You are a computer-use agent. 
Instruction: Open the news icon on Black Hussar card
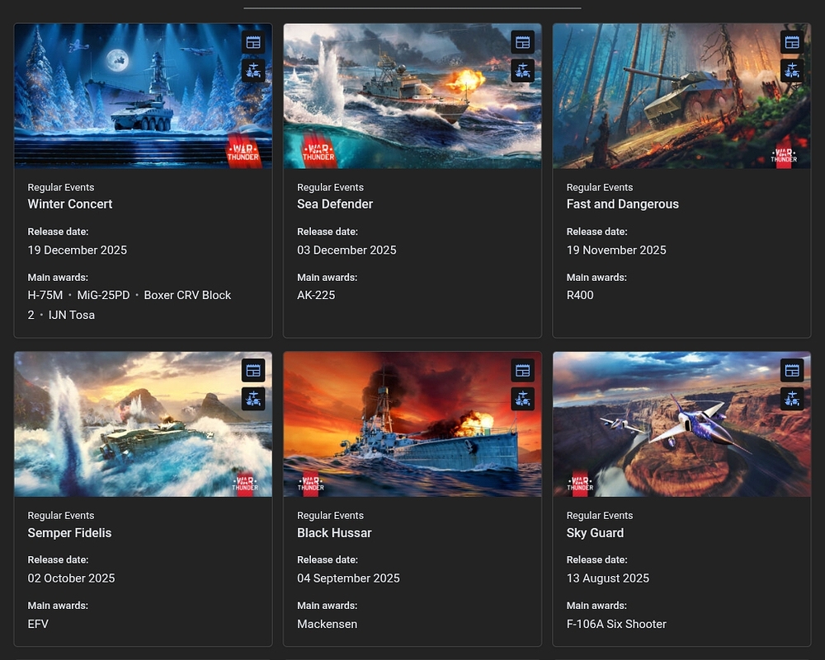[522, 371]
